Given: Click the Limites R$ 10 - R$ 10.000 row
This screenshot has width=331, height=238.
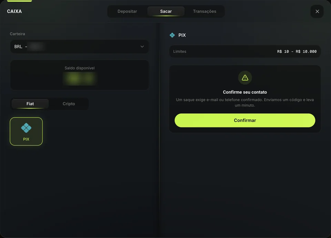Looking at the screenshot, I should tap(245, 51).
